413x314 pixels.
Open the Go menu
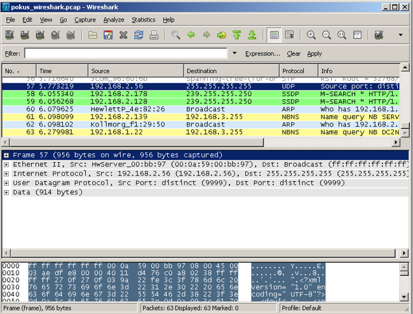[x=63, y=20]
